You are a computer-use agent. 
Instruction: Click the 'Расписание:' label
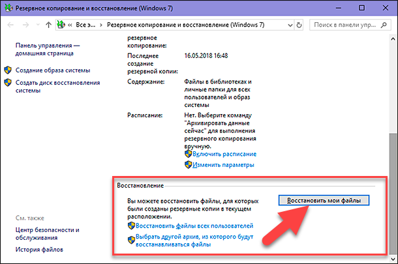(145, 115)
